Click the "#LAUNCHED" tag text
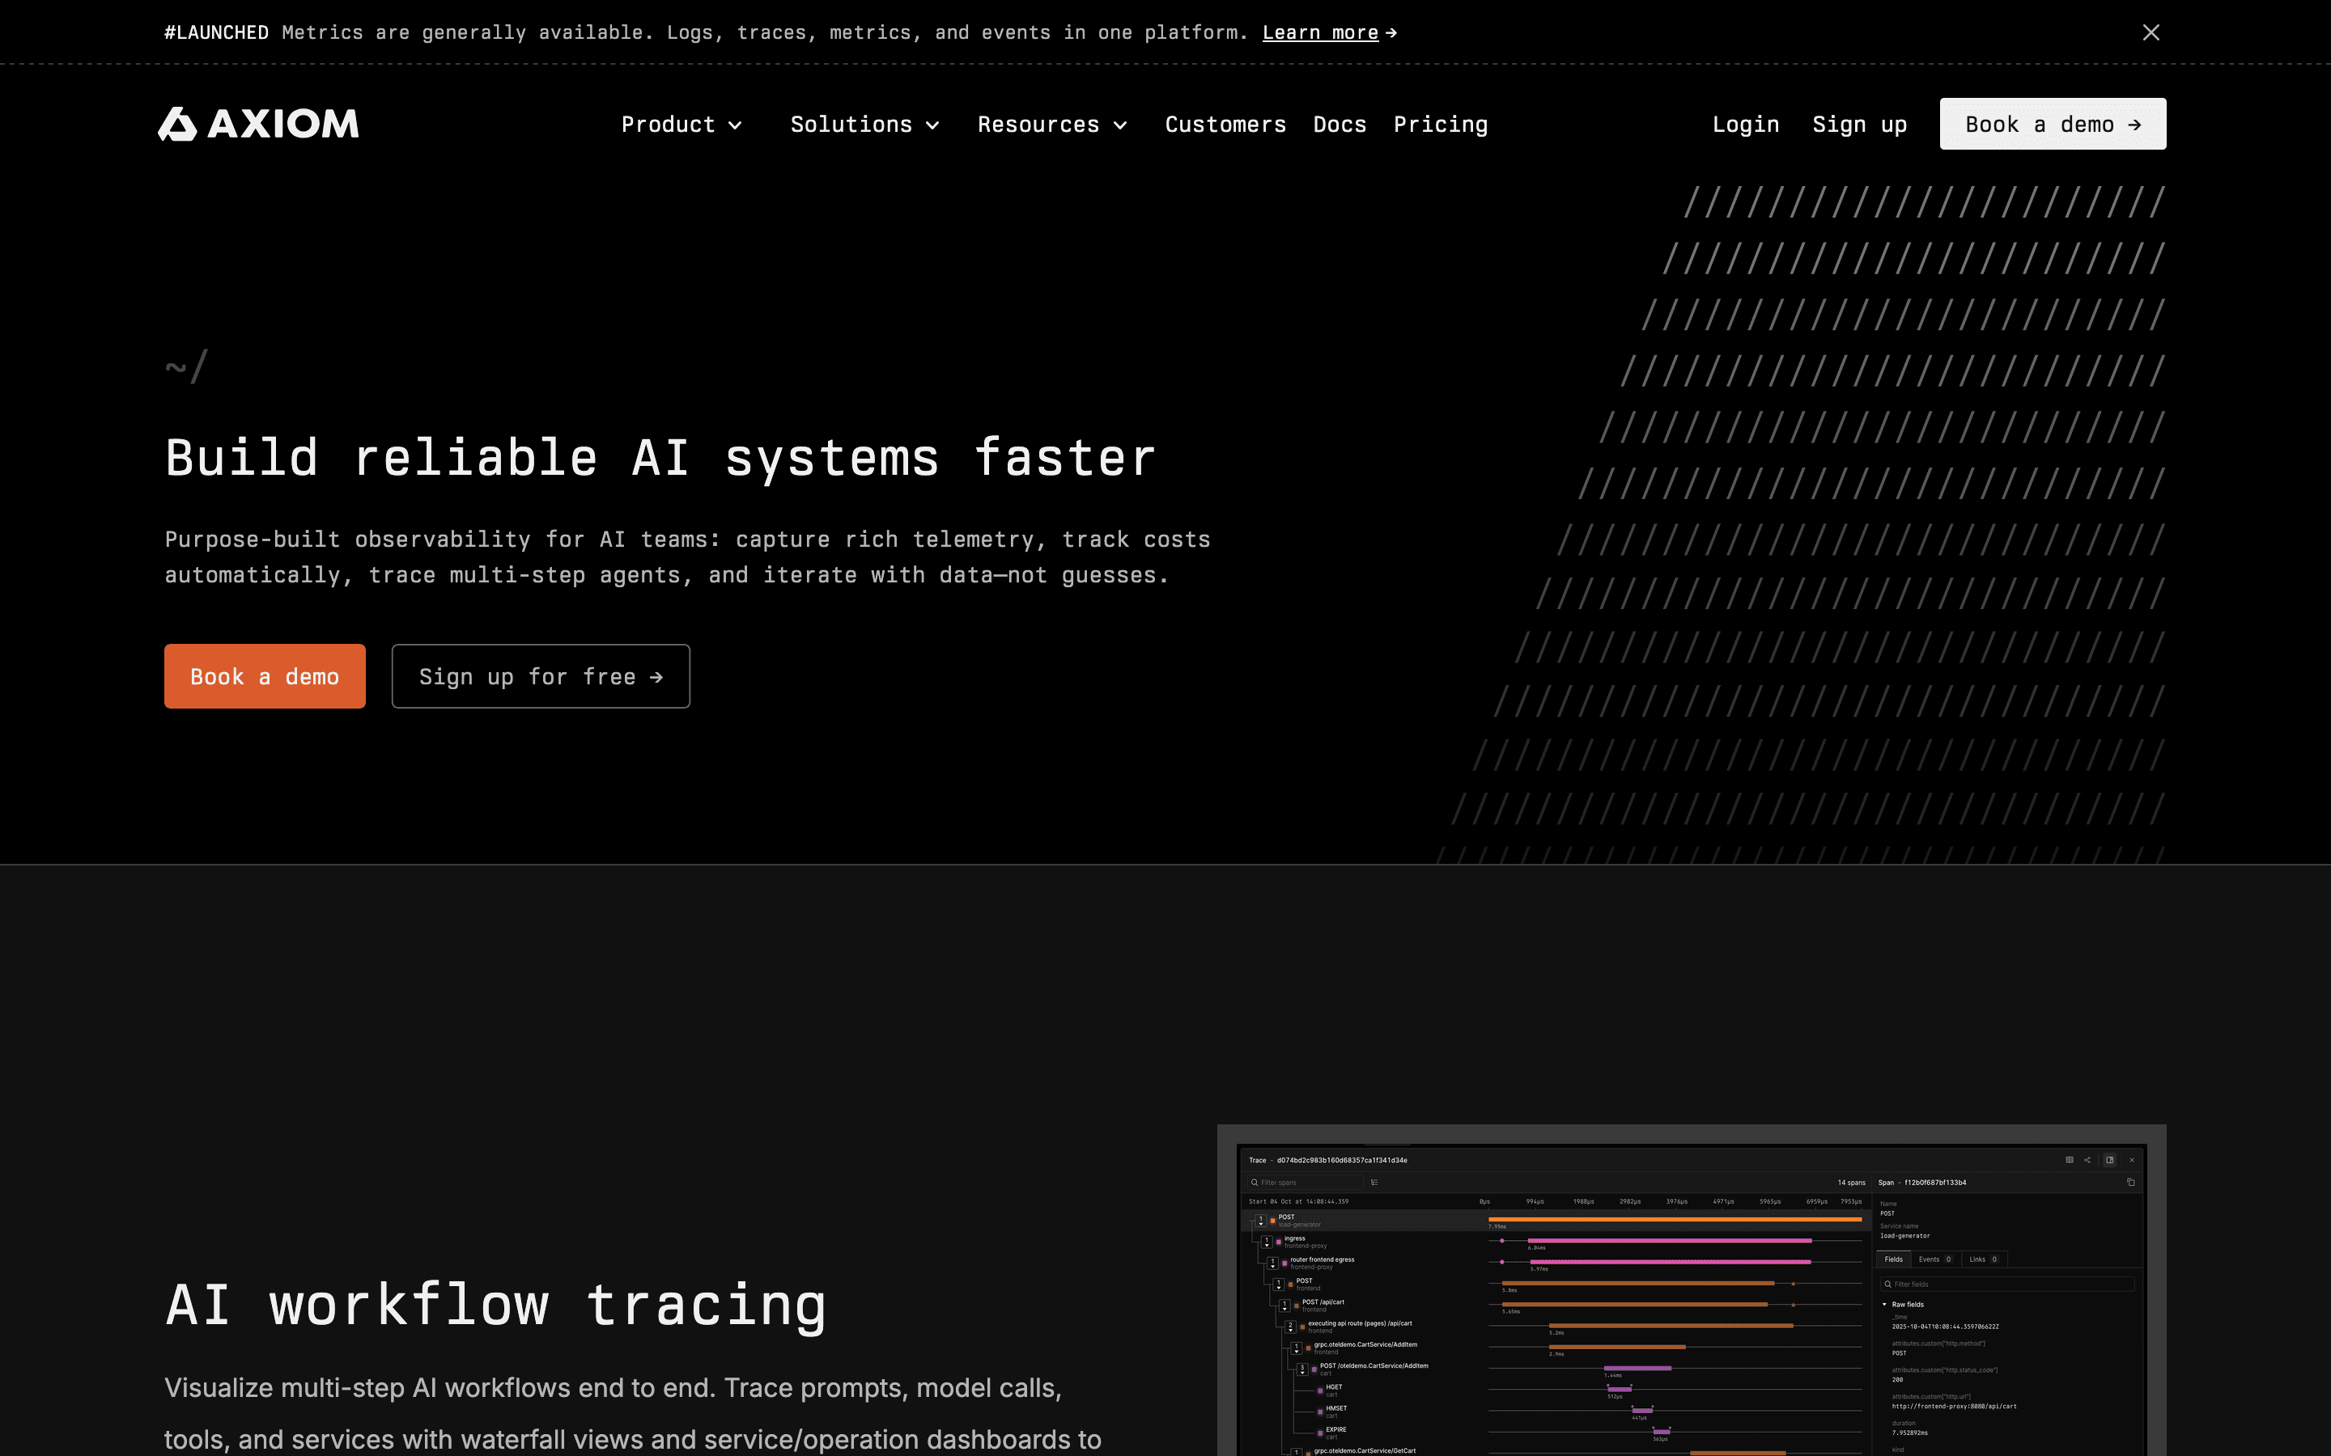The image size is (2331, 1456). [216, 32]
